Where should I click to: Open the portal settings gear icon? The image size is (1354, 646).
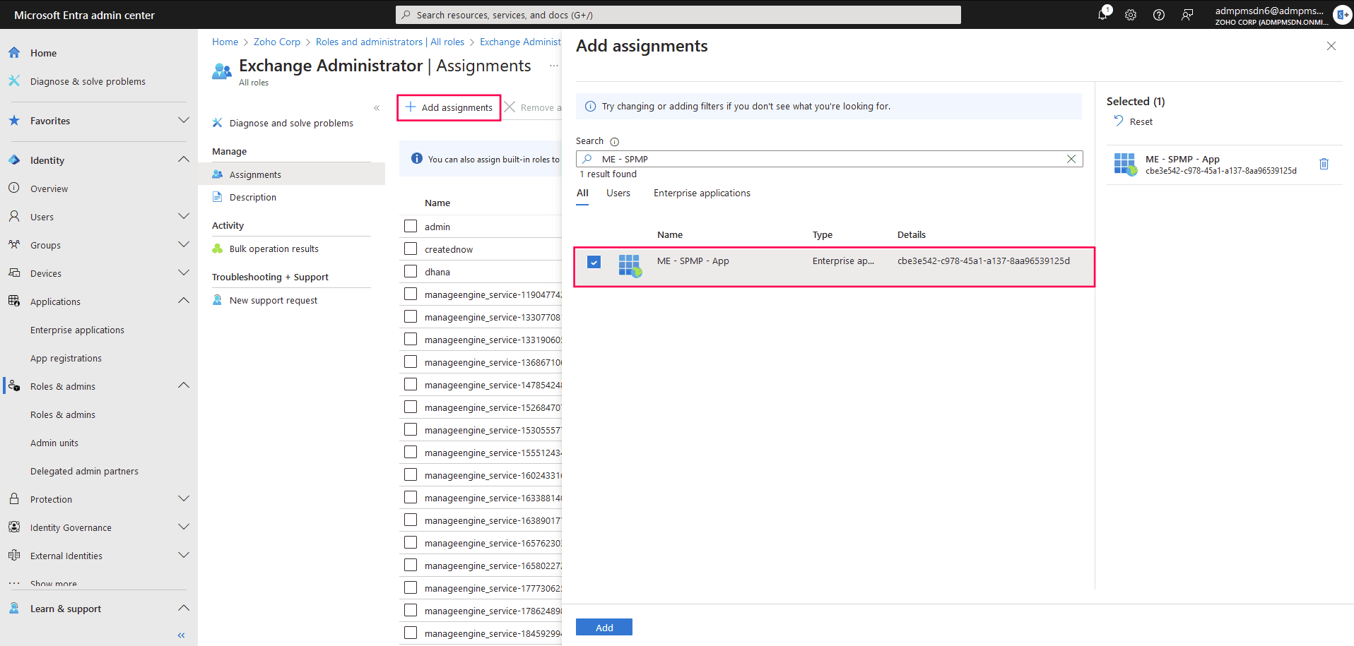pyautogui.click(x=1131, y=15)
